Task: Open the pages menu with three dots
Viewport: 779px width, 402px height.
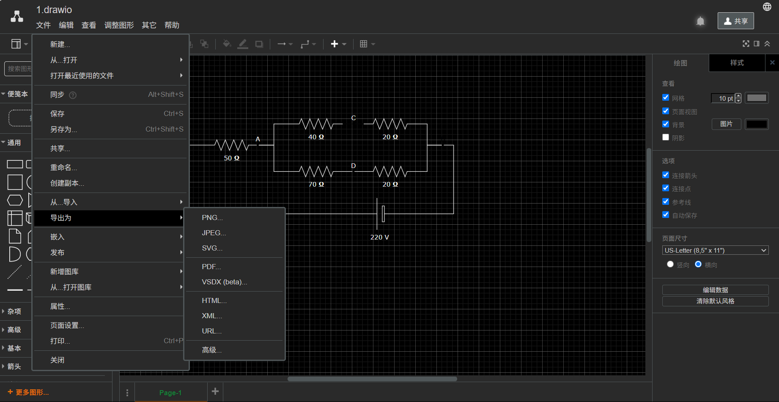Action: click(x=127, y=393)
